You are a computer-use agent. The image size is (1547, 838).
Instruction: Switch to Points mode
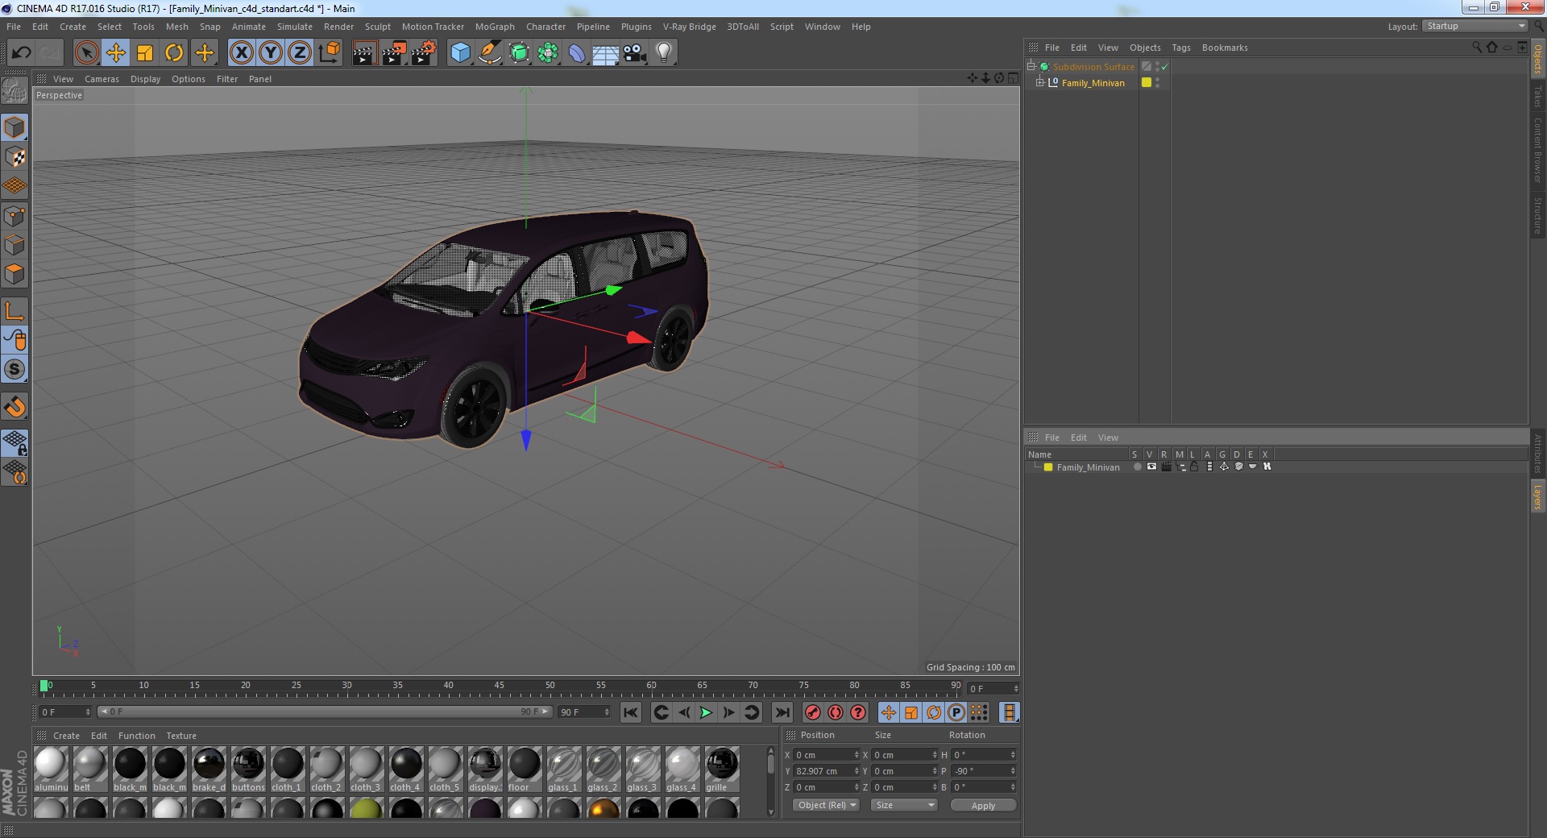pyautogui.click(x=15, y=216)
